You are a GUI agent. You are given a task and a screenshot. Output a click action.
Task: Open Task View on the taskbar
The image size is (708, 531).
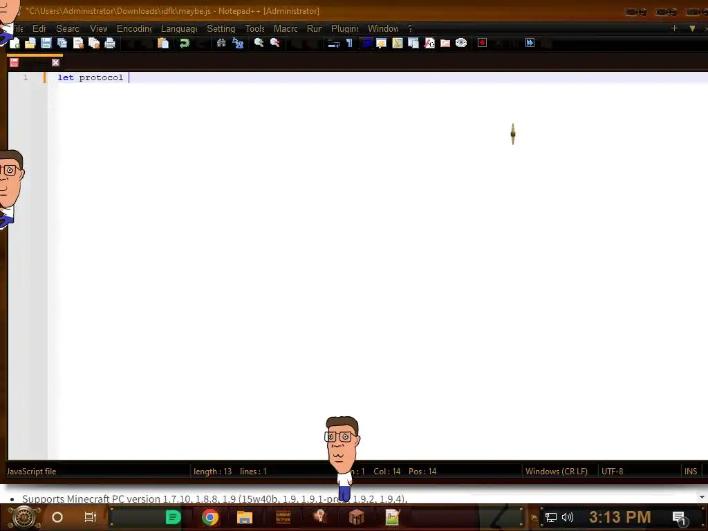click(x=91, y=517)
